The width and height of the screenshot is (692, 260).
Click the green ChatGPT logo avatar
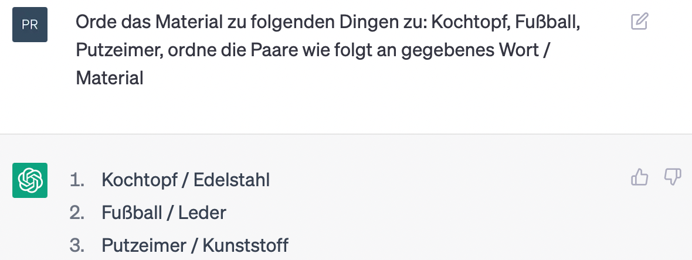pyautogui.click(x=29, y=180)
